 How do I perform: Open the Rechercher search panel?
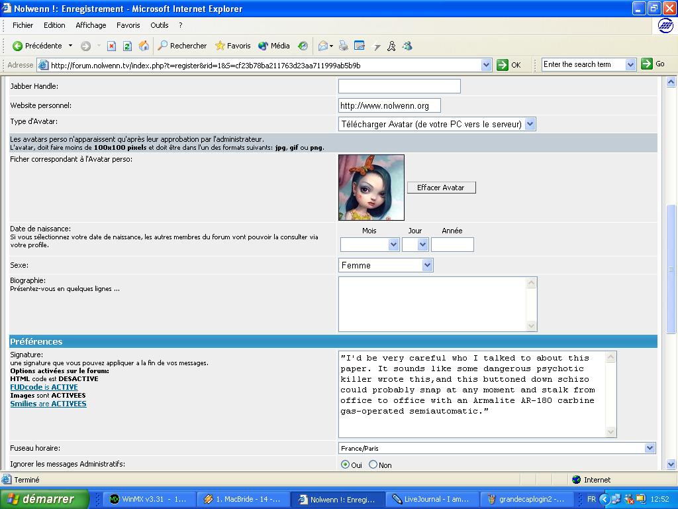(x=182, y=46)
